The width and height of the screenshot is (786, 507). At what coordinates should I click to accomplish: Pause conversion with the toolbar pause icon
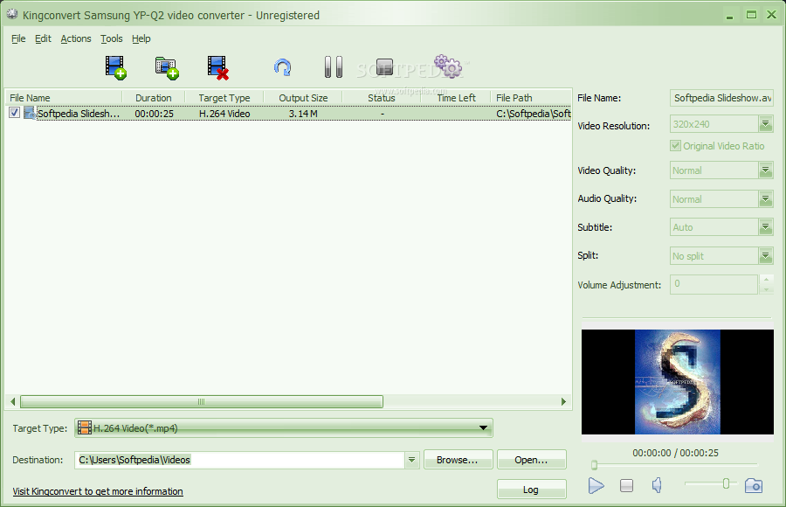[334, 66]
